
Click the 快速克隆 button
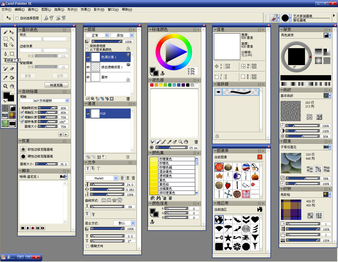point(57,85)
